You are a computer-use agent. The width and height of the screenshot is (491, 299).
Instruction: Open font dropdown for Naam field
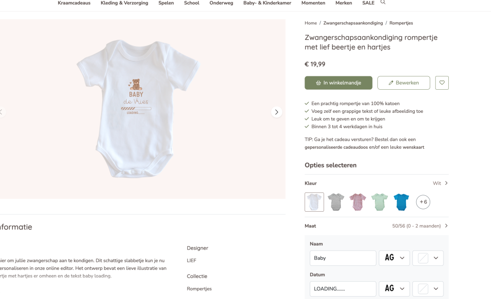[394, 258]
